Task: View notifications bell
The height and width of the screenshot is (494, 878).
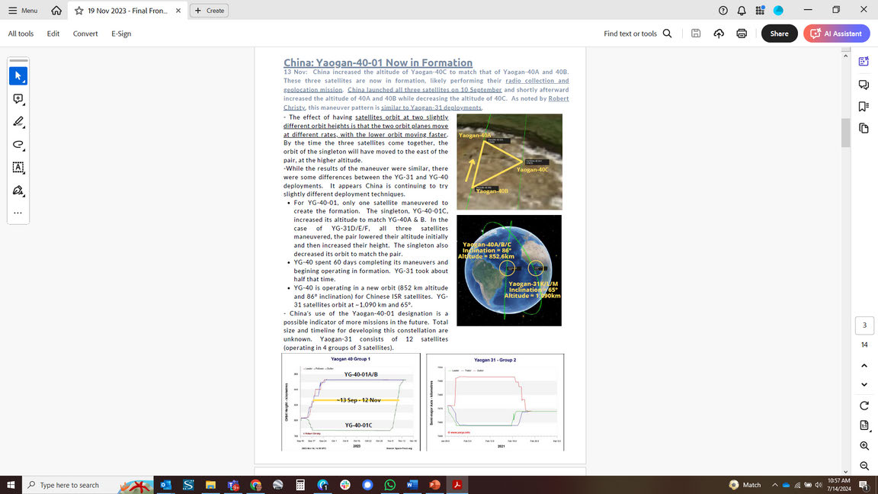Action: tap(742, 10)
